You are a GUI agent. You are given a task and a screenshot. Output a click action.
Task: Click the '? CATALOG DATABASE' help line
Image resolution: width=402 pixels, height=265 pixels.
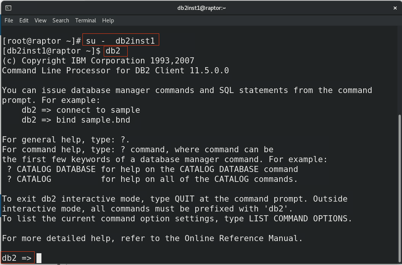click(152, 169)
